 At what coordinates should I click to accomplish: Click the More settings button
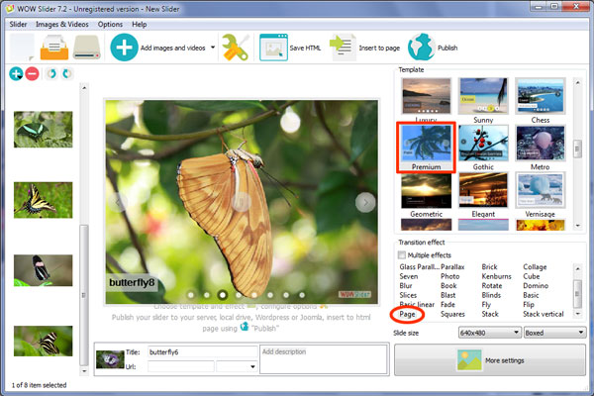point(490,360)
